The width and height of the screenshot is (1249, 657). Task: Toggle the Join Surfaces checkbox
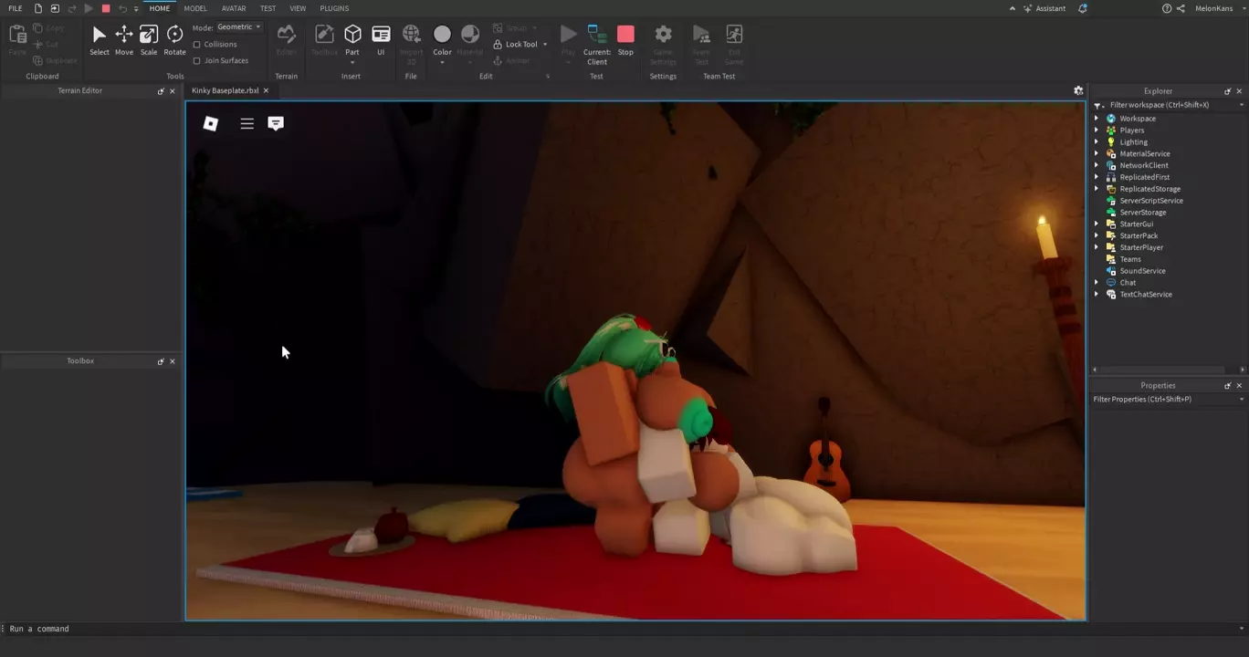click(x=197, y=61)
